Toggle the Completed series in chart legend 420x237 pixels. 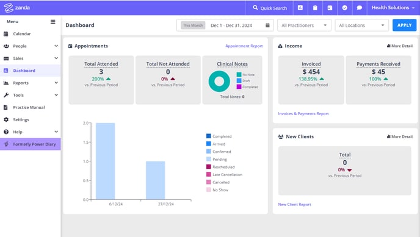[219, 136]
